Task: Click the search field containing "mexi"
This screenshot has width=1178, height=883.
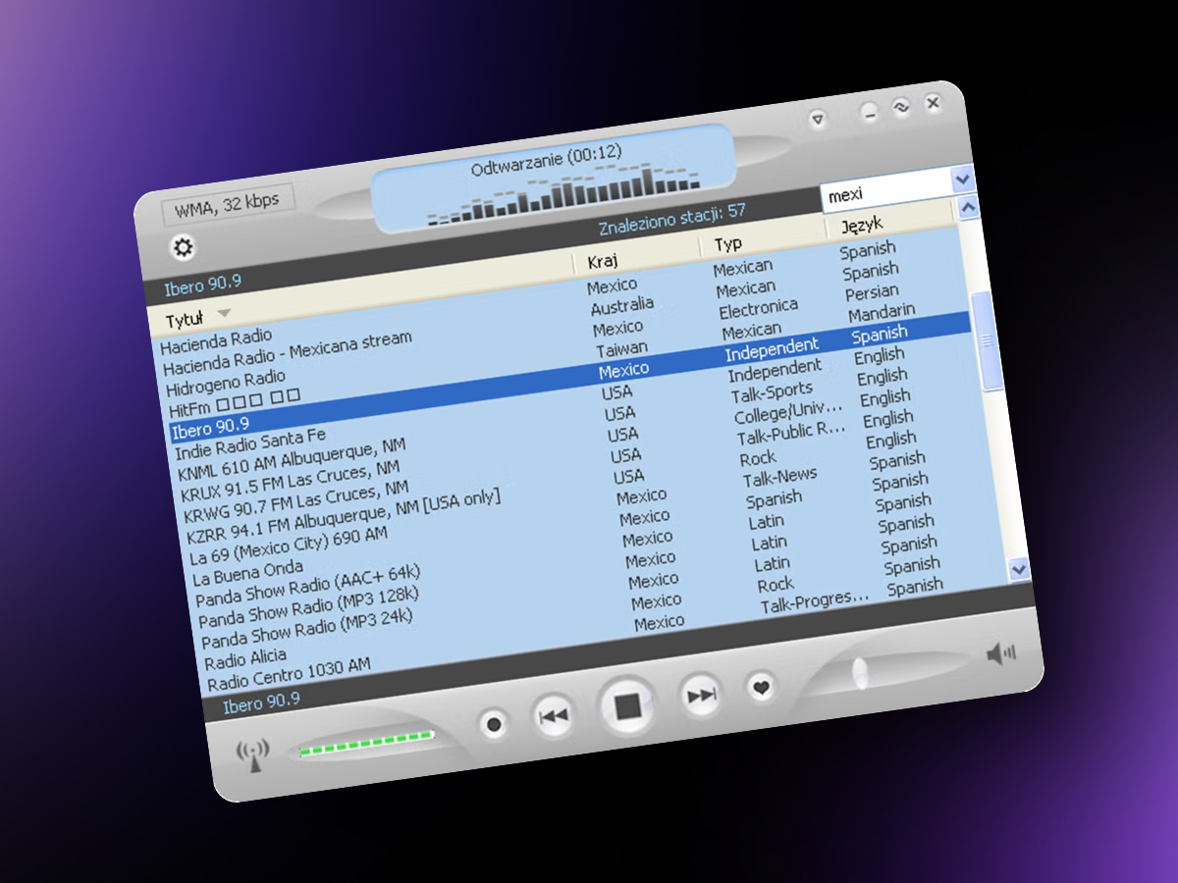Action: (883, 193)
